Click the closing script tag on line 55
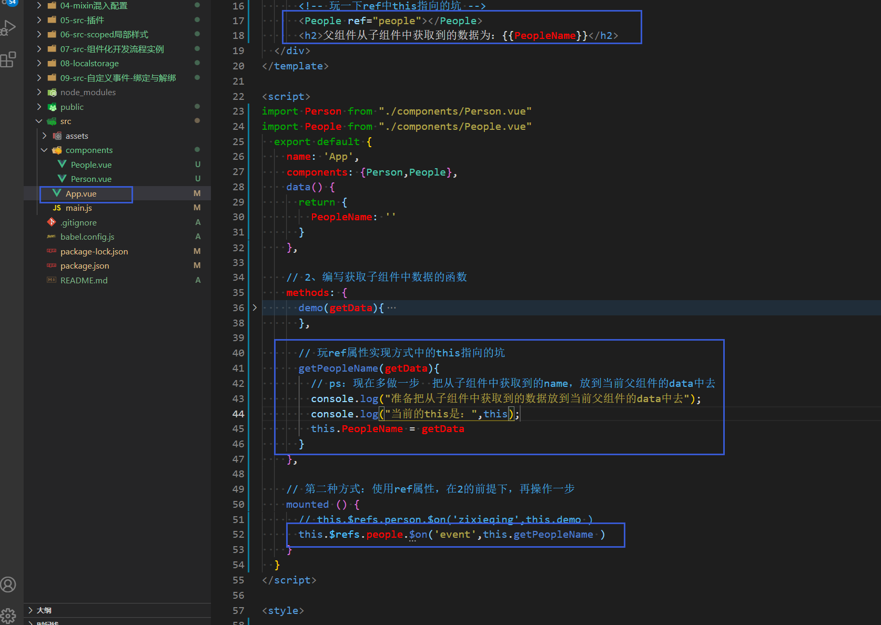881x625 pixels. 289,580
